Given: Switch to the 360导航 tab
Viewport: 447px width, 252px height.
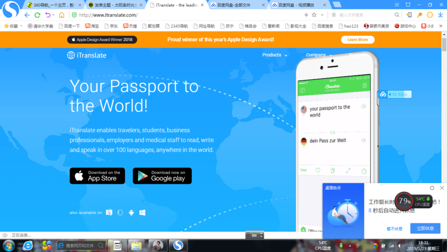Looking at the screenshot, I should pyautogui.click(x=54, y=5).
